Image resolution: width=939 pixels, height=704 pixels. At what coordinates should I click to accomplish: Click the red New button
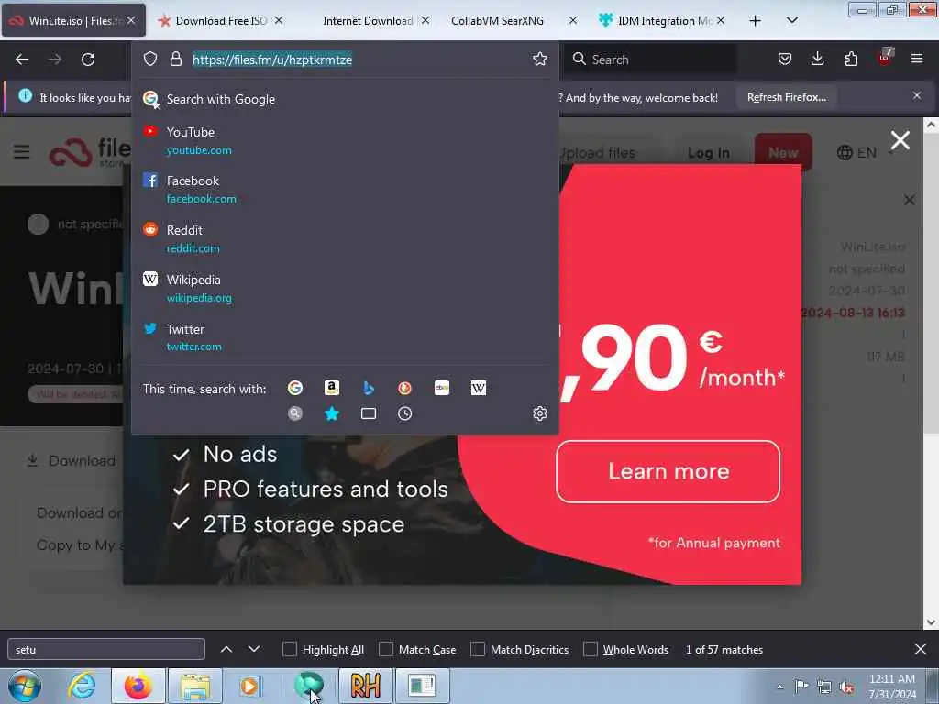point(783,153)
